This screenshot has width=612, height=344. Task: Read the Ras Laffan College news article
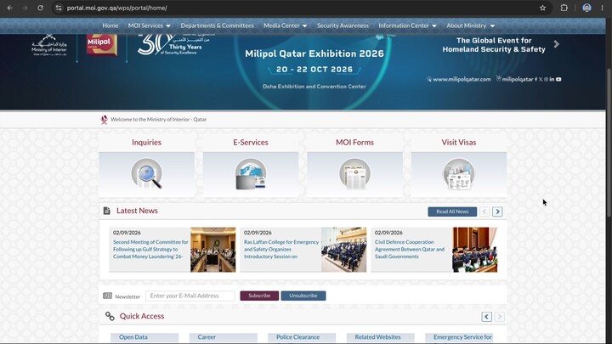tap(281, 249)
